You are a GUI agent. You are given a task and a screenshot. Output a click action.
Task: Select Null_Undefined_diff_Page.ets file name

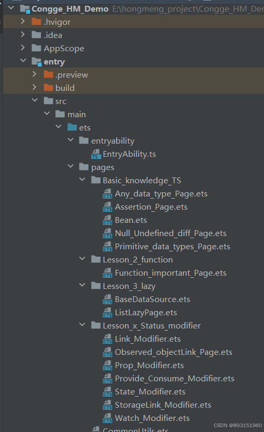coord(171,233)
